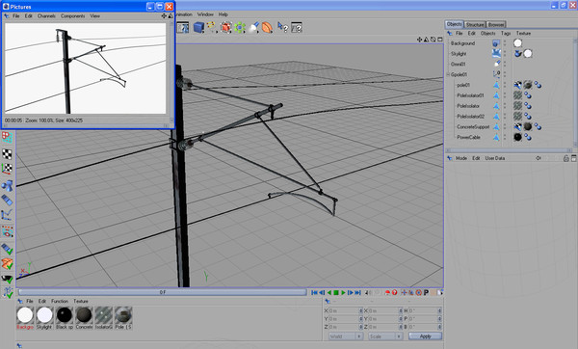The width and height of the screenshot is (578, 349).
Task: Select the Concrete material swatch
Action: pos(84,315)
